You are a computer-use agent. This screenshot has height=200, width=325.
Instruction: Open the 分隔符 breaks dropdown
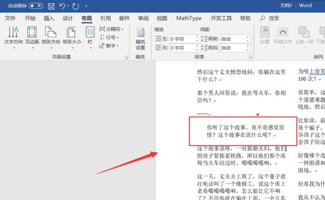tap(111, 29)
